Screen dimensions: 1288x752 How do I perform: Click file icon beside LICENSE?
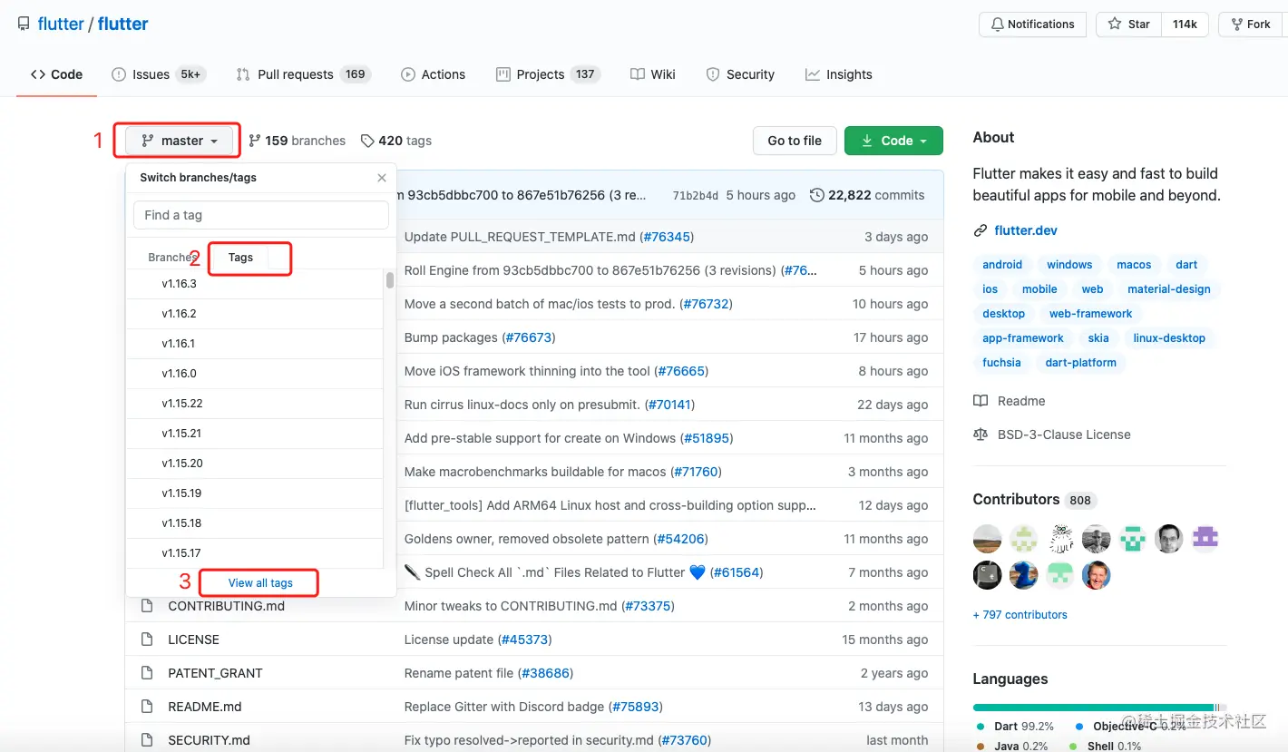tap(147, 640)
